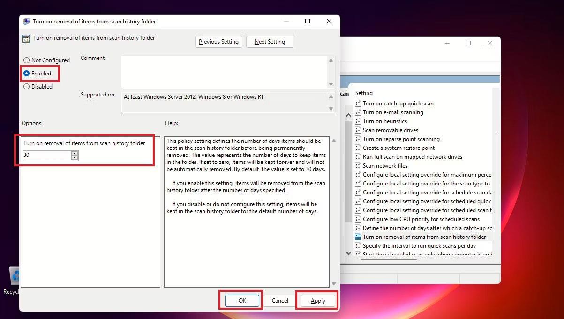Click the days value field showing 30
Image resolution: width=564 pixels, height=319 pixels.
click(x=47, y=156)
